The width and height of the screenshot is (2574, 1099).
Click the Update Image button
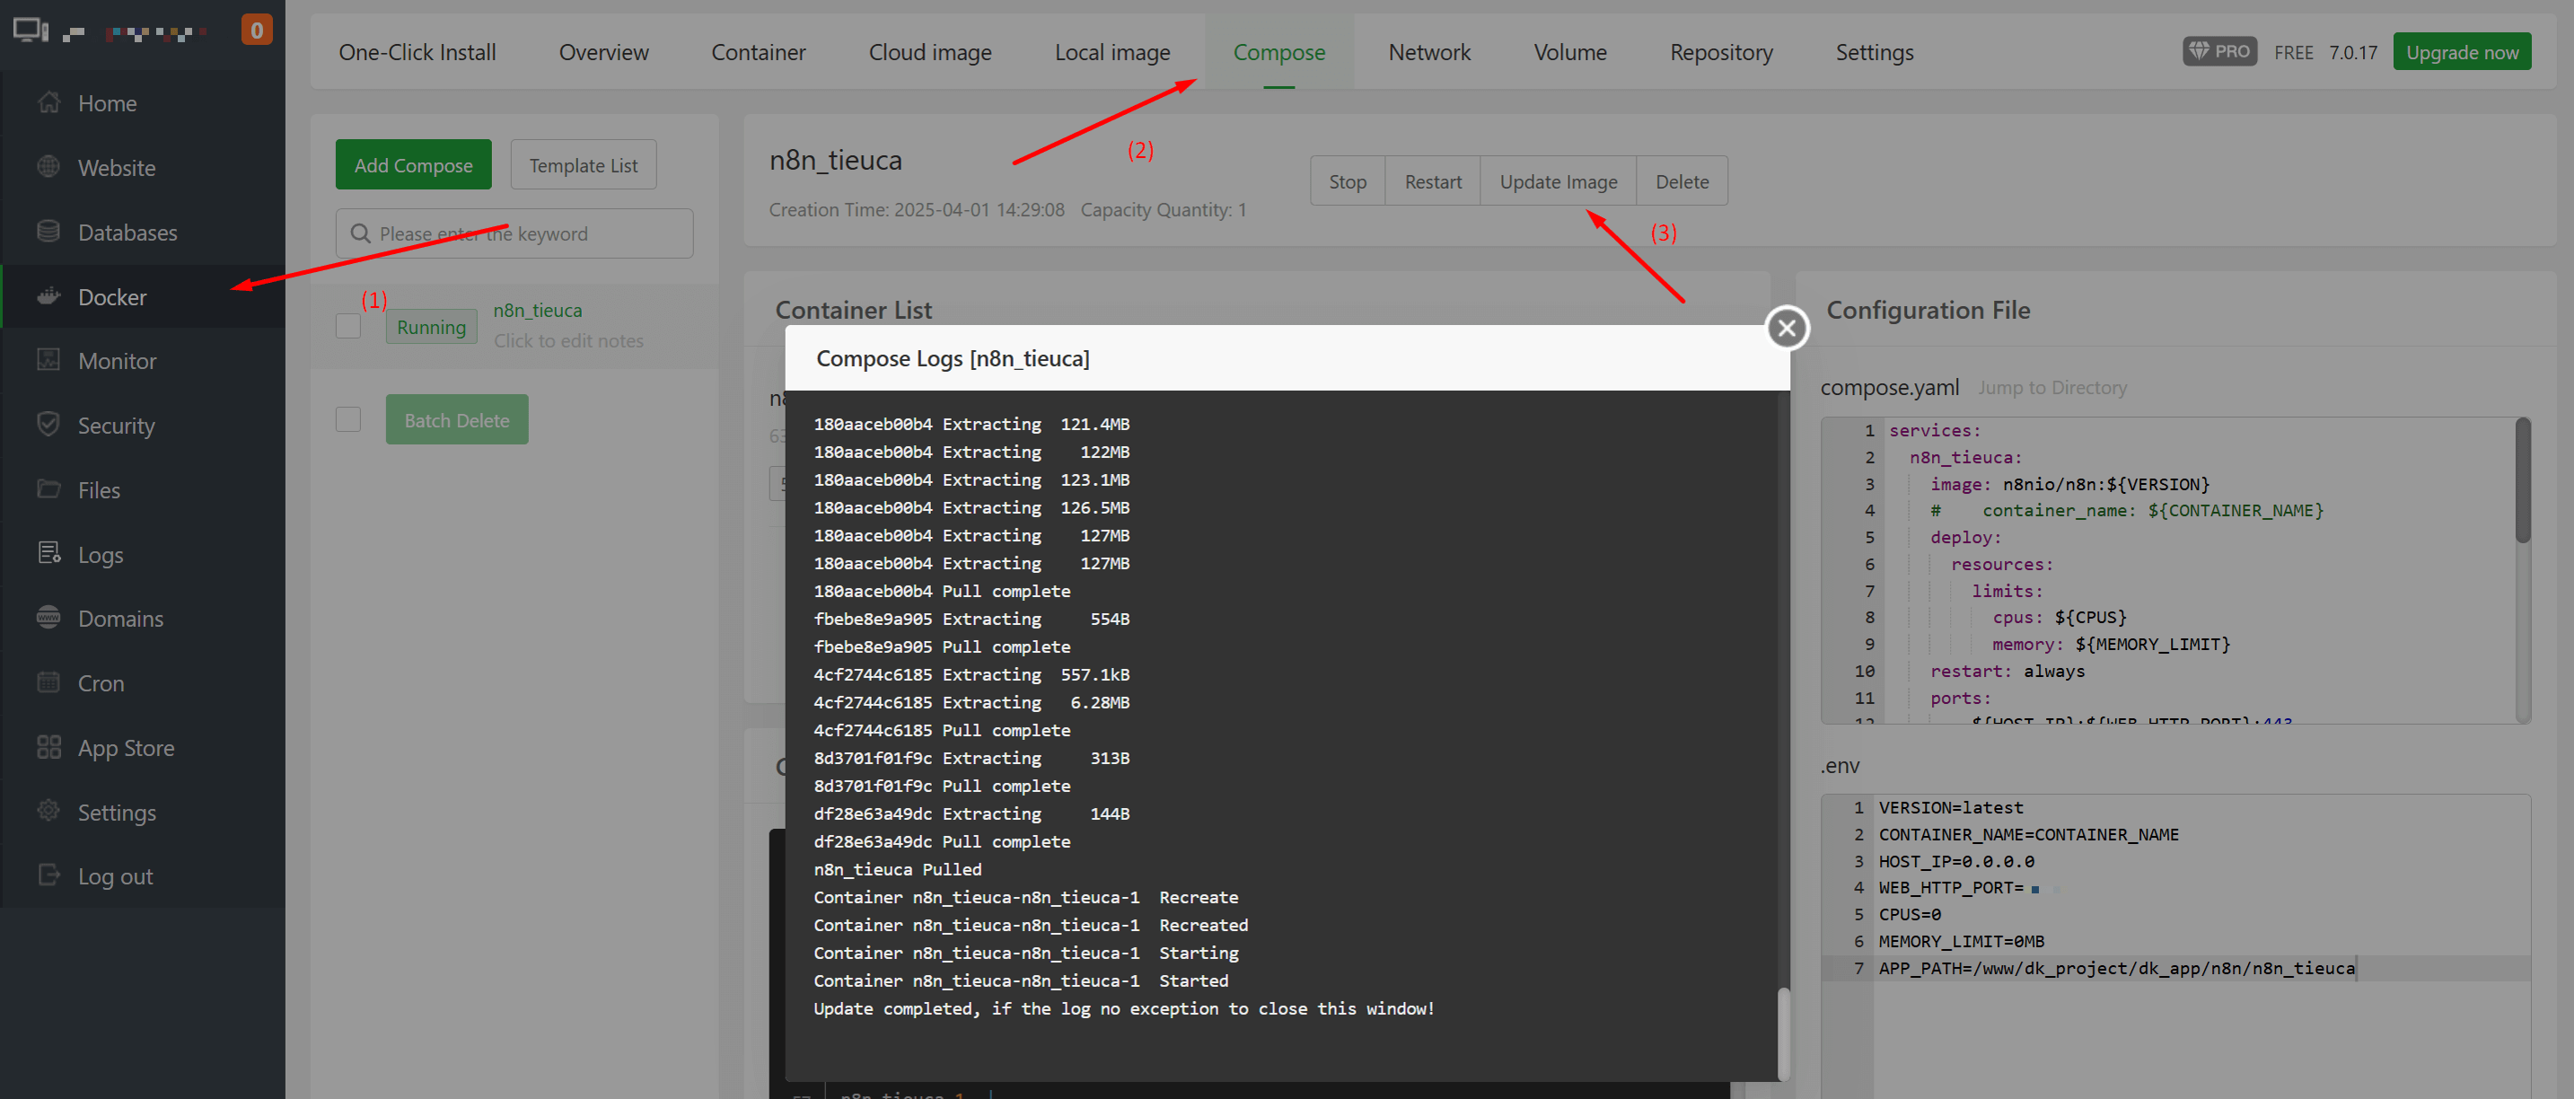pos(1558,180)
